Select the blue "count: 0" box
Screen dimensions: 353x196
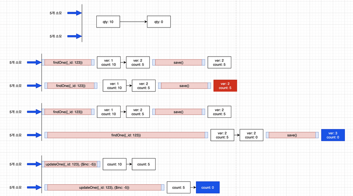(208, 188)
